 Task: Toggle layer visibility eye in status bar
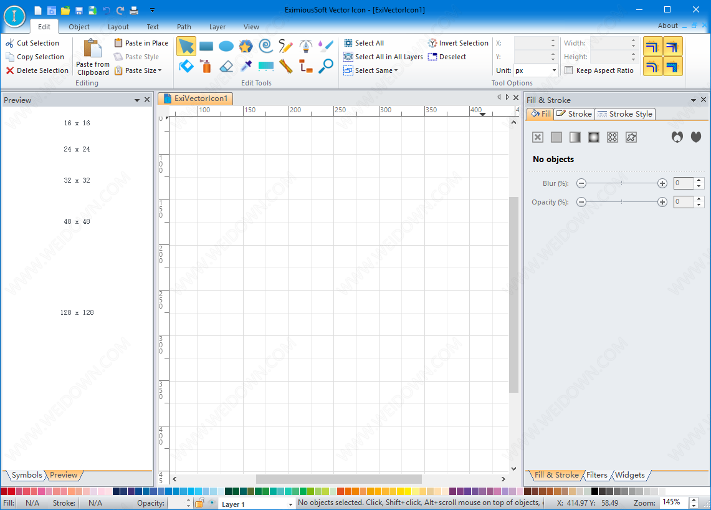212,503
